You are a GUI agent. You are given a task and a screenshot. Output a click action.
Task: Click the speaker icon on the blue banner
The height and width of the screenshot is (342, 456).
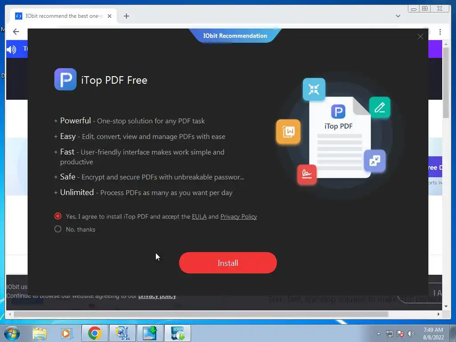click(x=12, y=49)
